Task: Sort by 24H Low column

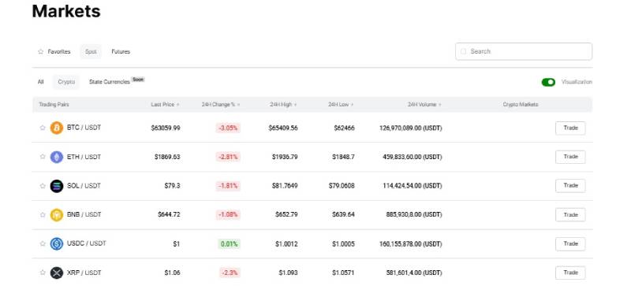Action: point(341,105)
